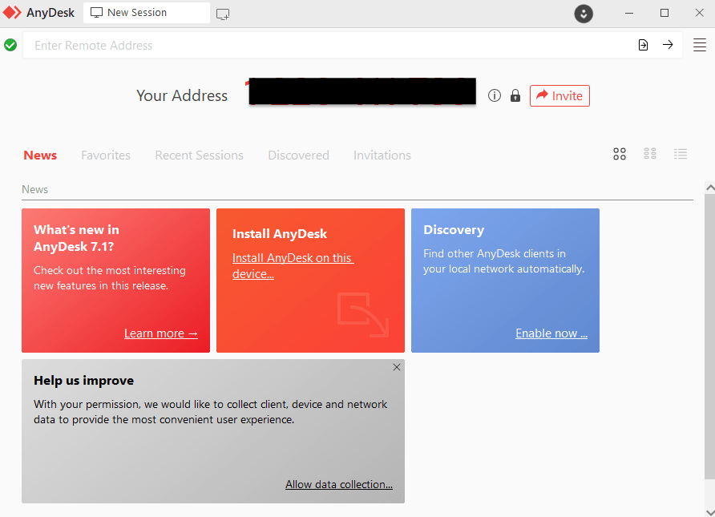The height and width of the screenshot is (517, 715).
Task: Open a new session tab with plus-monitor icon
Action: click(223, 14)
